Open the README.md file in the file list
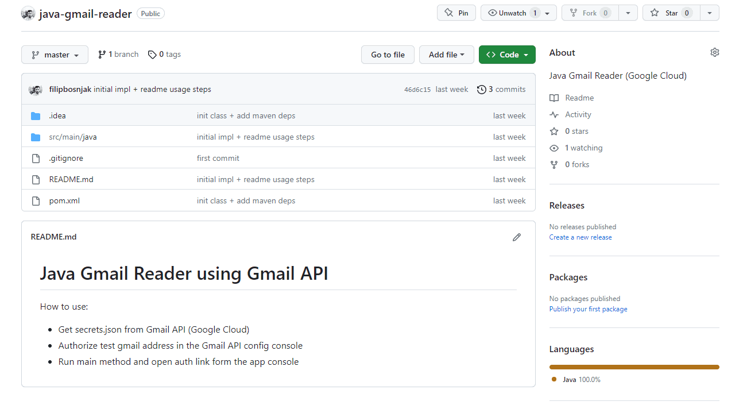This screenshot has height=405, width=747. pyautogui.click(x=71, y=179)
